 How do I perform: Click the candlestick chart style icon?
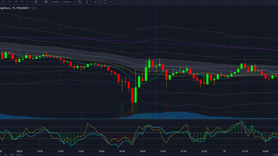click(36, 2)
